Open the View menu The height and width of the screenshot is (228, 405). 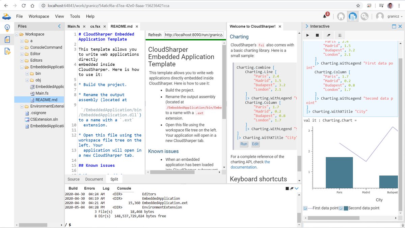[x=59, y=16]
